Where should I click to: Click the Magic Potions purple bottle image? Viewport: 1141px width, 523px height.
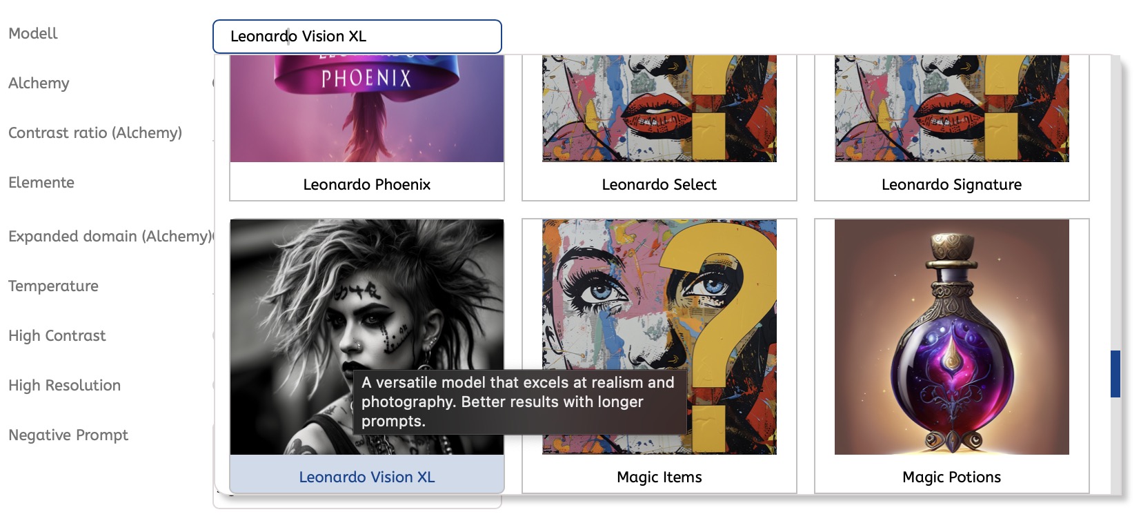pos(951,337)
